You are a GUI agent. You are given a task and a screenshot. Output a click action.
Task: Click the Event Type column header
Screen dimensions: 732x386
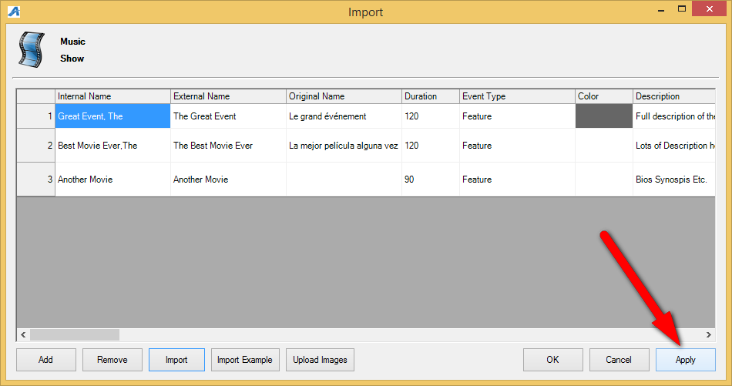pyautogui.click(x=516, y=96)
